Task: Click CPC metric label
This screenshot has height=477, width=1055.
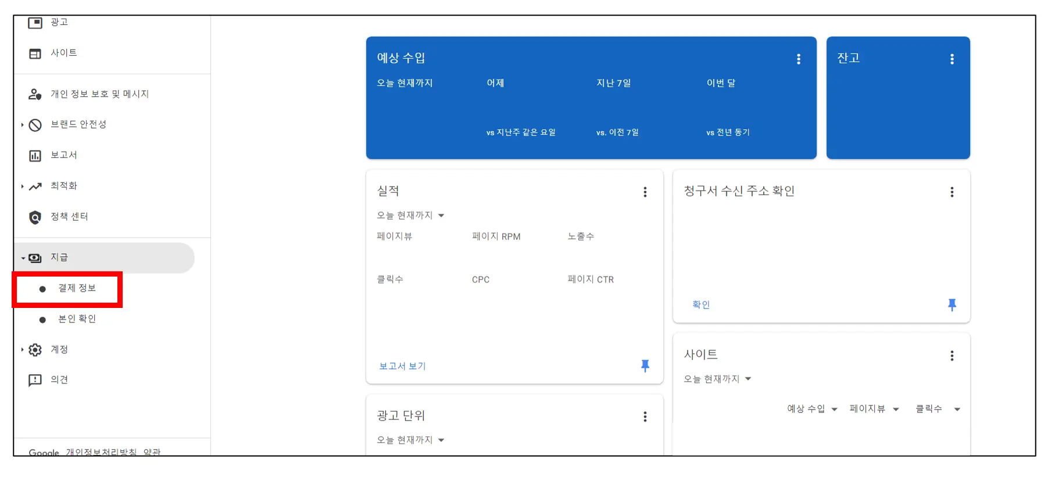Action: pos(481,279)
